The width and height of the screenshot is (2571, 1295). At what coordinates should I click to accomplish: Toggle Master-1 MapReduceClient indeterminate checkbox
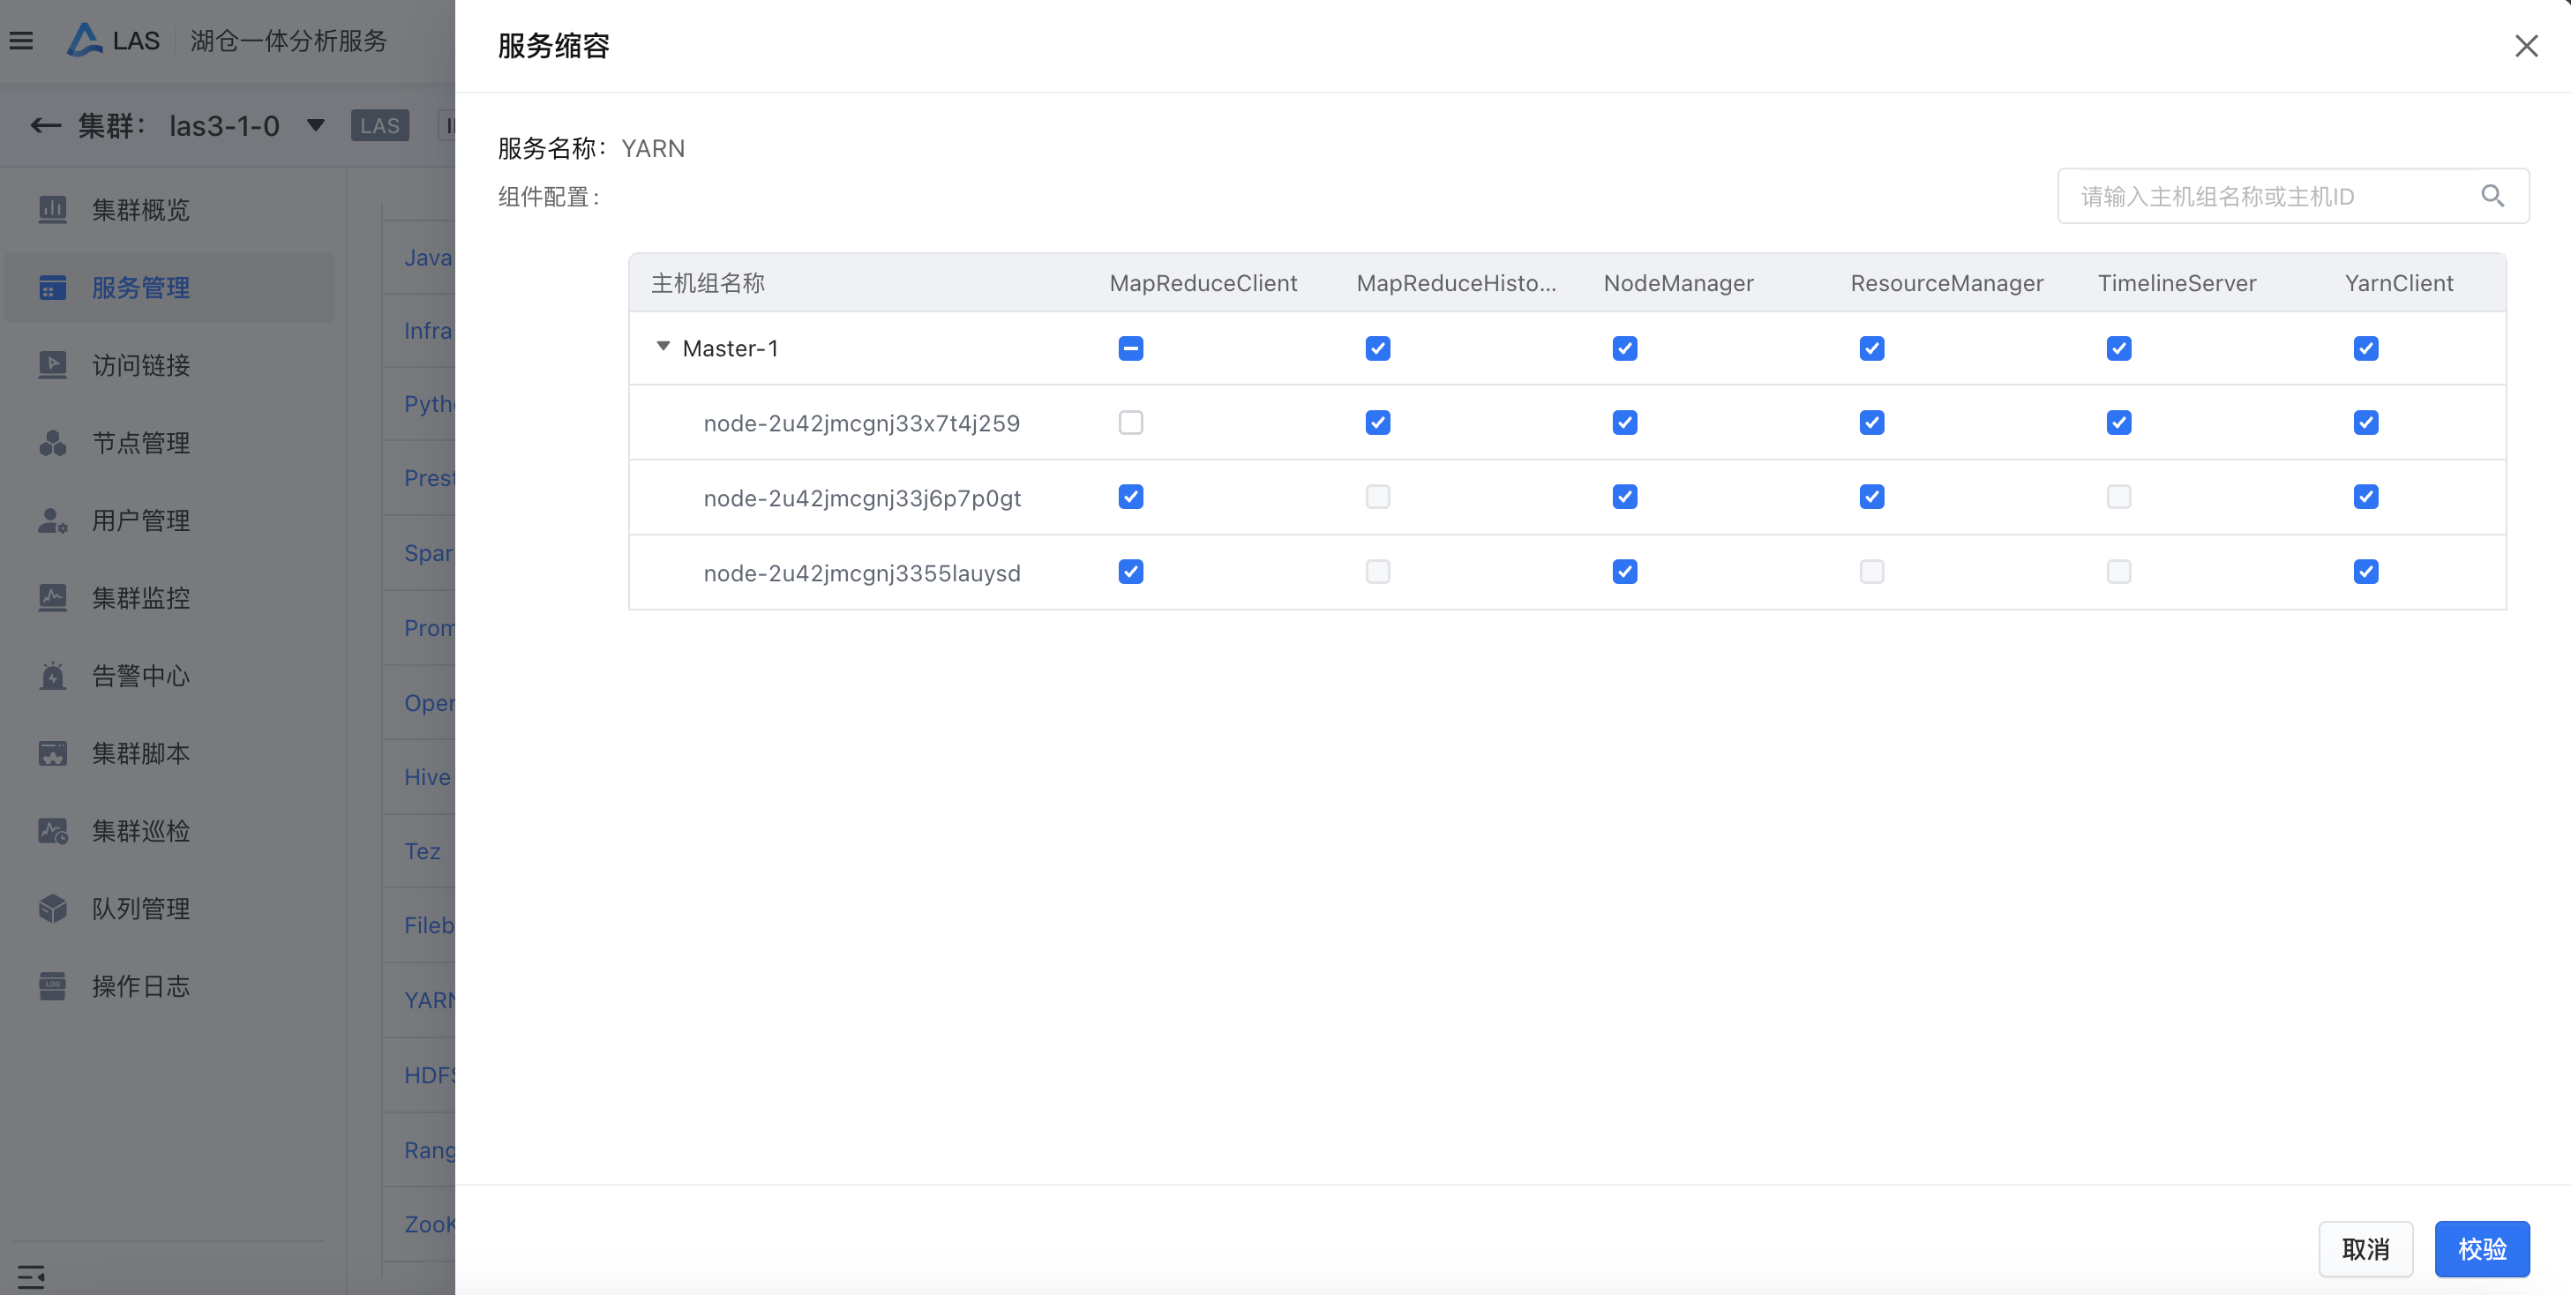(x=1130, y=348)
